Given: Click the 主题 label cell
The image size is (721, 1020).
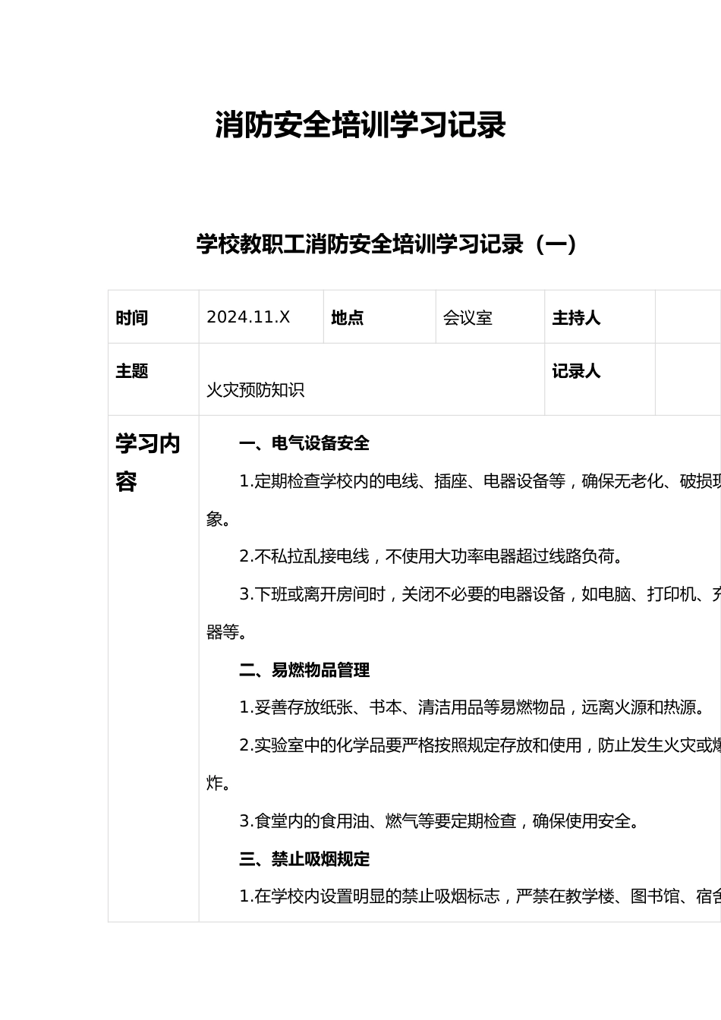Looking at the screenshot, I should [x=153, y=379].
